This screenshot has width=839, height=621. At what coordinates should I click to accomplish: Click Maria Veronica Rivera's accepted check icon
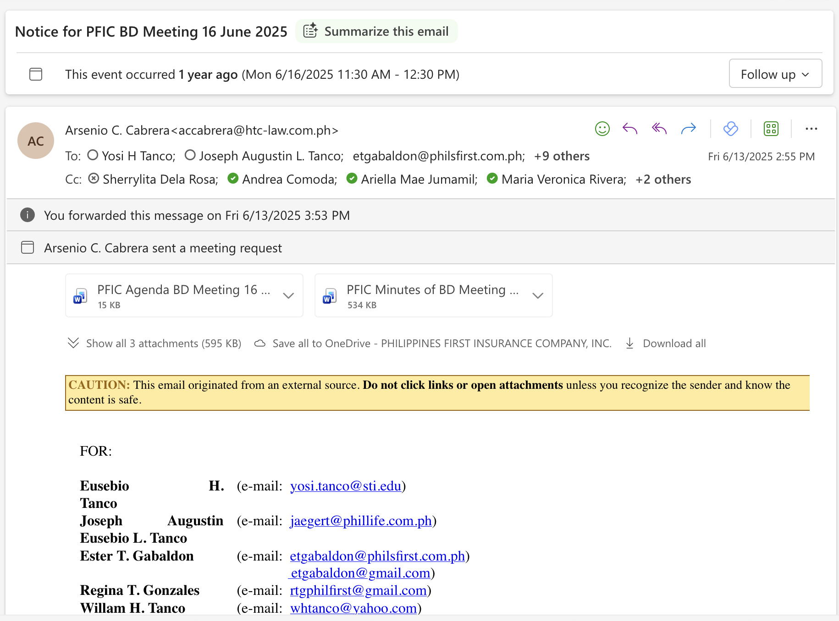492,179
